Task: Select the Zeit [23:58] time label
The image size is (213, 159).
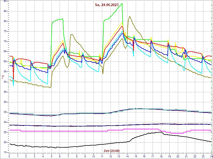Action: 112,151
